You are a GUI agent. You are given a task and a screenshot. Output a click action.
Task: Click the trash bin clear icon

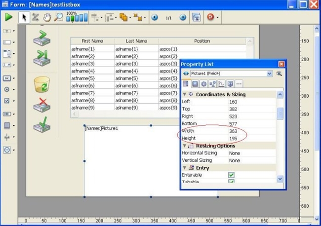tap(42, 84)
